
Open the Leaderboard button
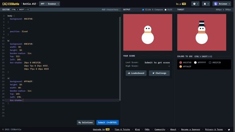(x=136, y=73)
